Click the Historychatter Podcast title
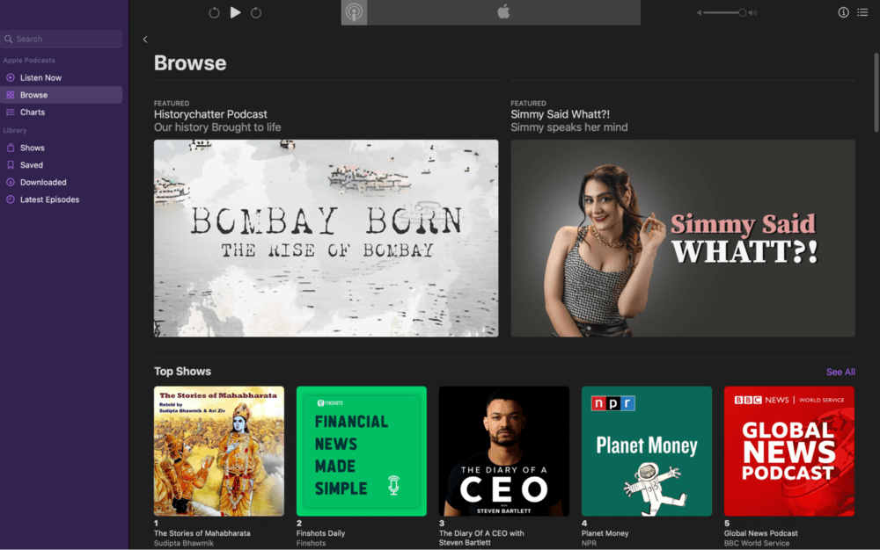This screenshot has width=880, height=550. click(210, 114)
